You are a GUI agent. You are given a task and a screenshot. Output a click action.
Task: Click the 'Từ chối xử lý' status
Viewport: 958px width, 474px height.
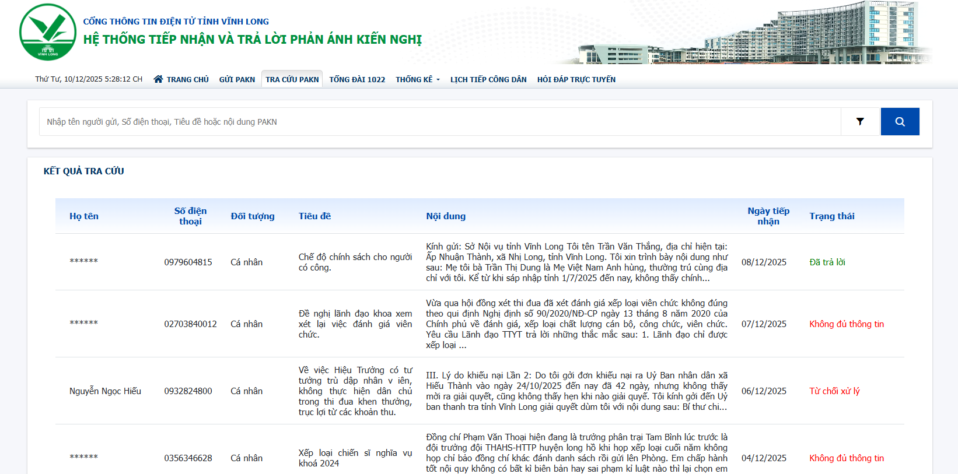pyautogui.click(x=834, y=391)
